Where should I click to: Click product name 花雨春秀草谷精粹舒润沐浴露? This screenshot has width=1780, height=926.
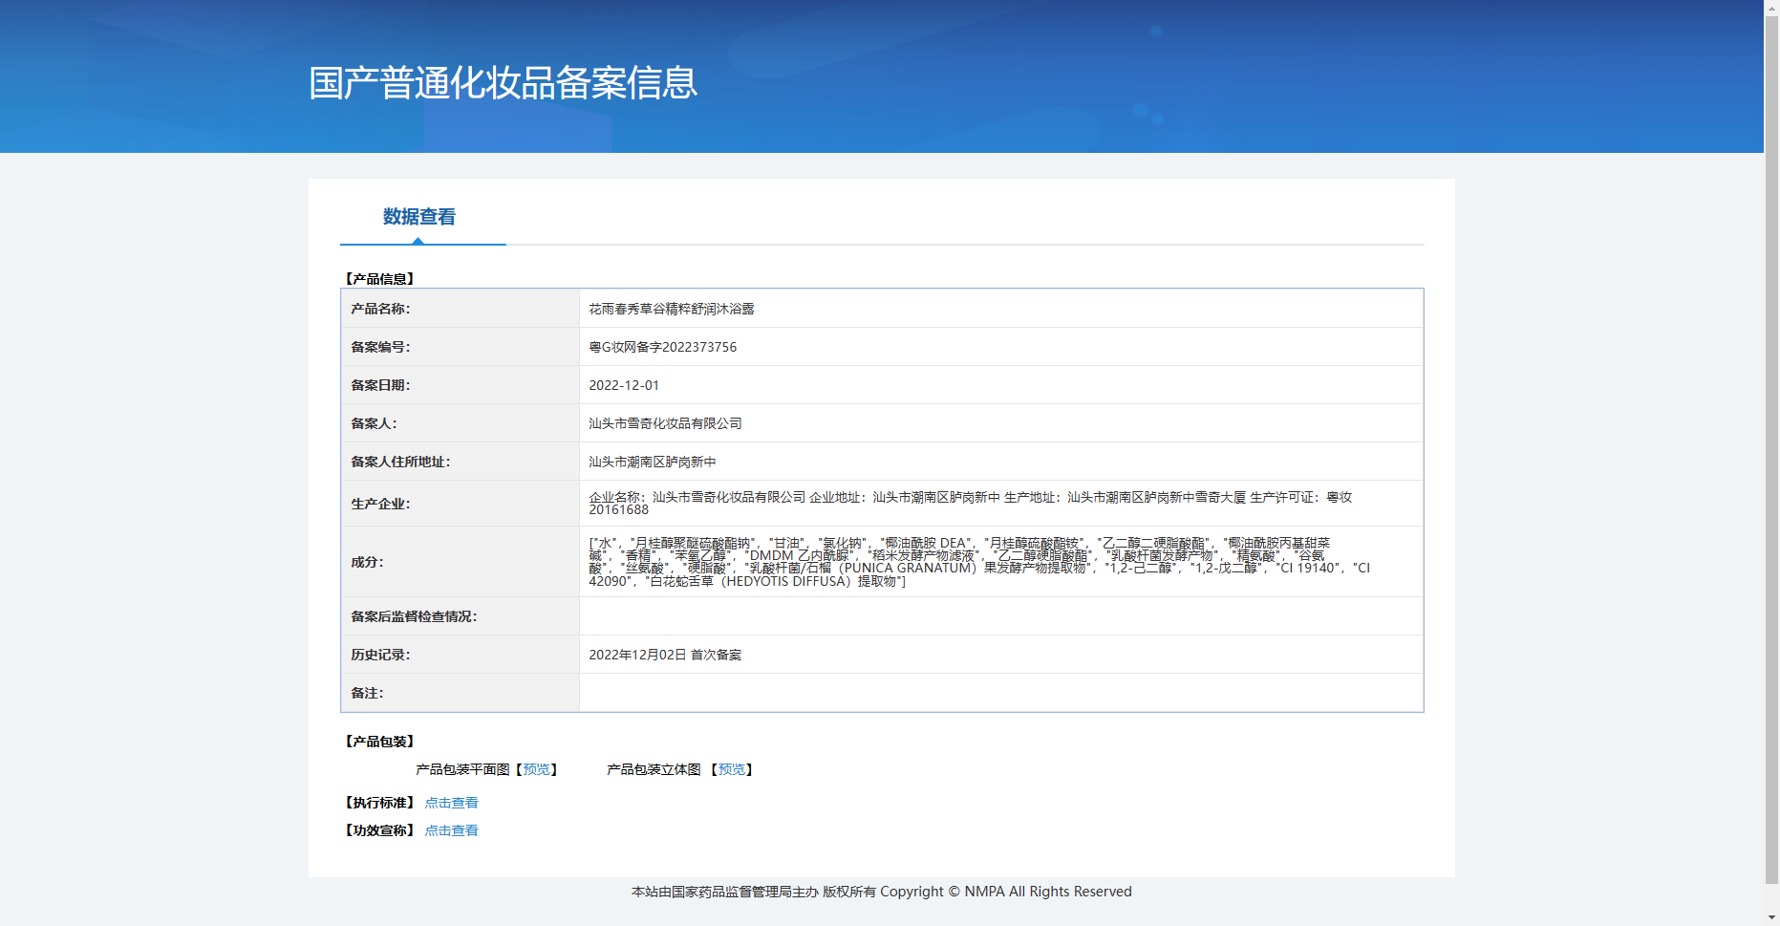click(671, 309)
